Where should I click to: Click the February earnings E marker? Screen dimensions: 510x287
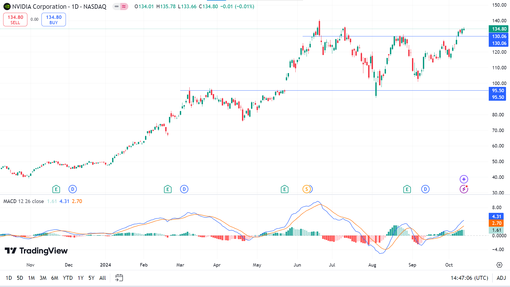pyautogui.click(x=168, y=189)
